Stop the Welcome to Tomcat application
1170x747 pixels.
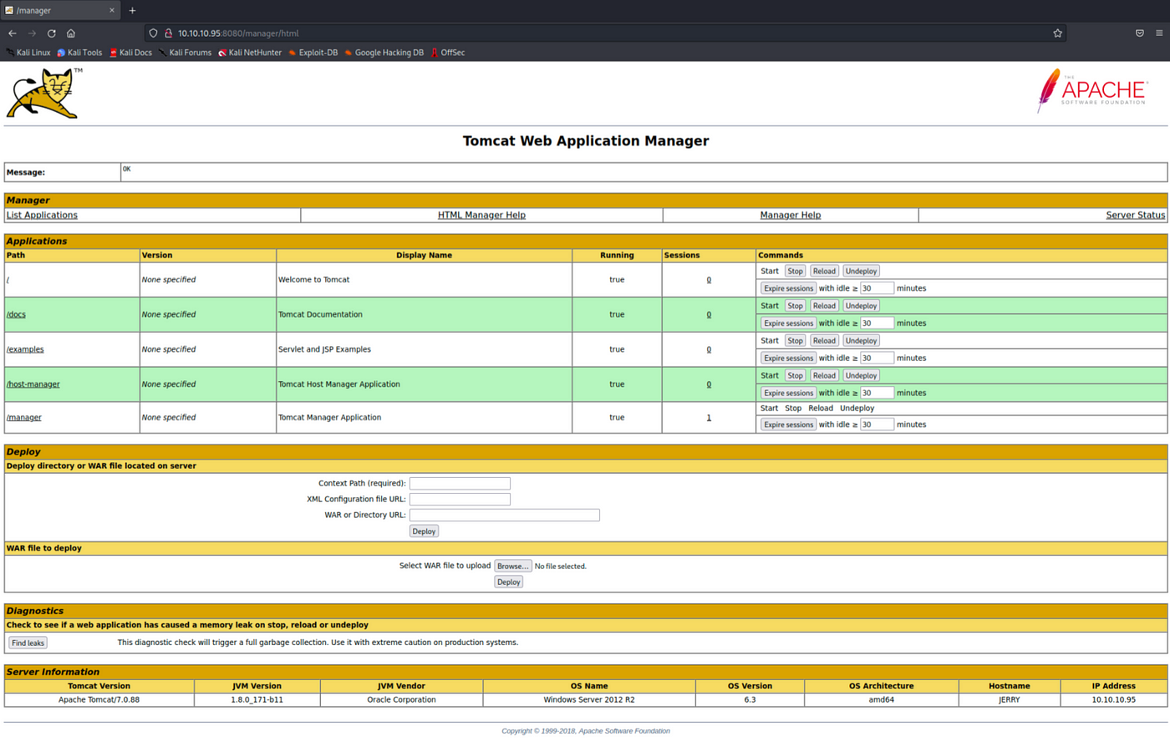[x=795, y=271]
